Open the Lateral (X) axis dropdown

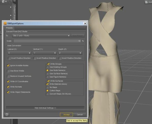[x=20, y=53]
